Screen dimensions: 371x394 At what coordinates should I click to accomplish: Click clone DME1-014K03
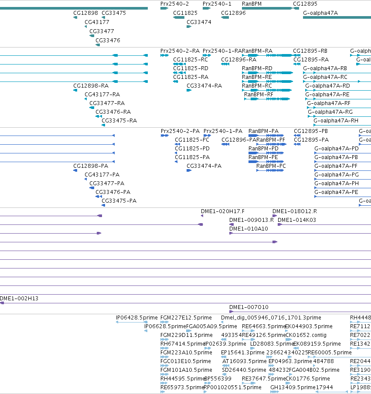click(x=297, y=220)
